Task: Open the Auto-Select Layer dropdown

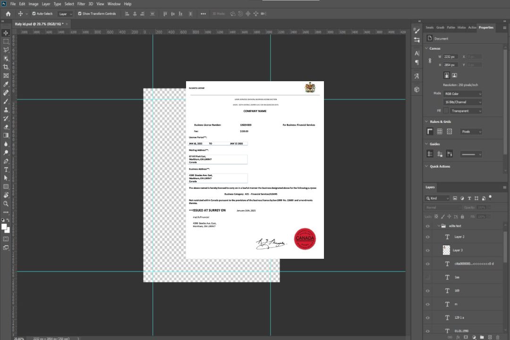Action: pos(65,14)
